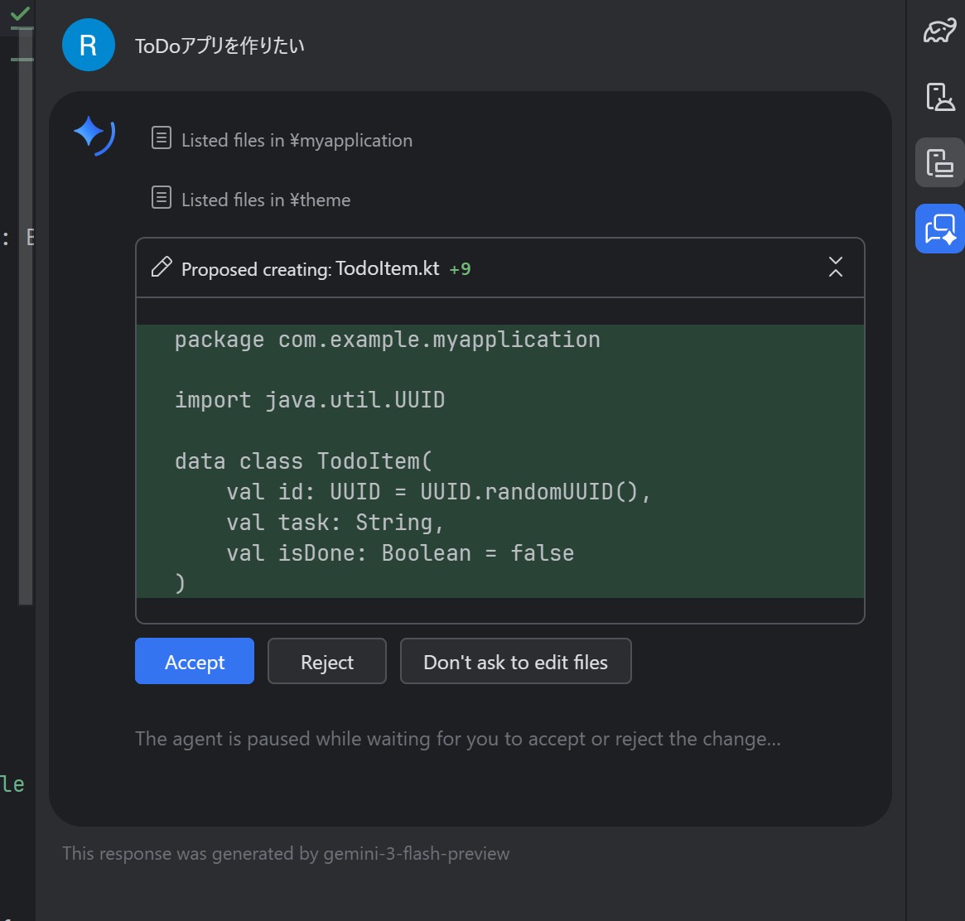Click Listed files in ¥theme entry
Screen dimensions: 965x921
point(266,200)
